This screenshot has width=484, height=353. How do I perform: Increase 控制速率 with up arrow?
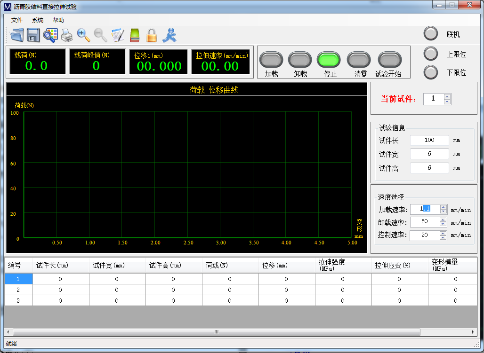coord(443,234)
